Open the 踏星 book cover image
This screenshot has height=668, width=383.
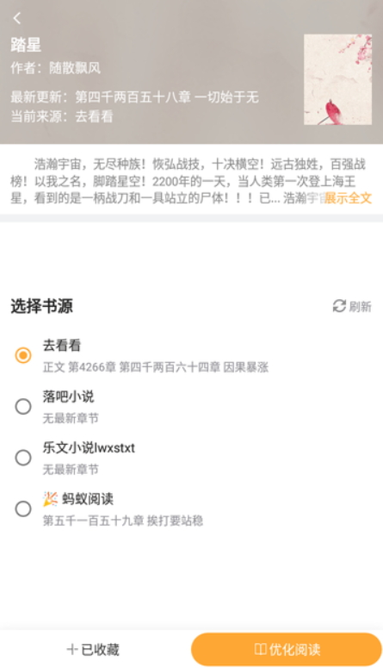point(337,79)
